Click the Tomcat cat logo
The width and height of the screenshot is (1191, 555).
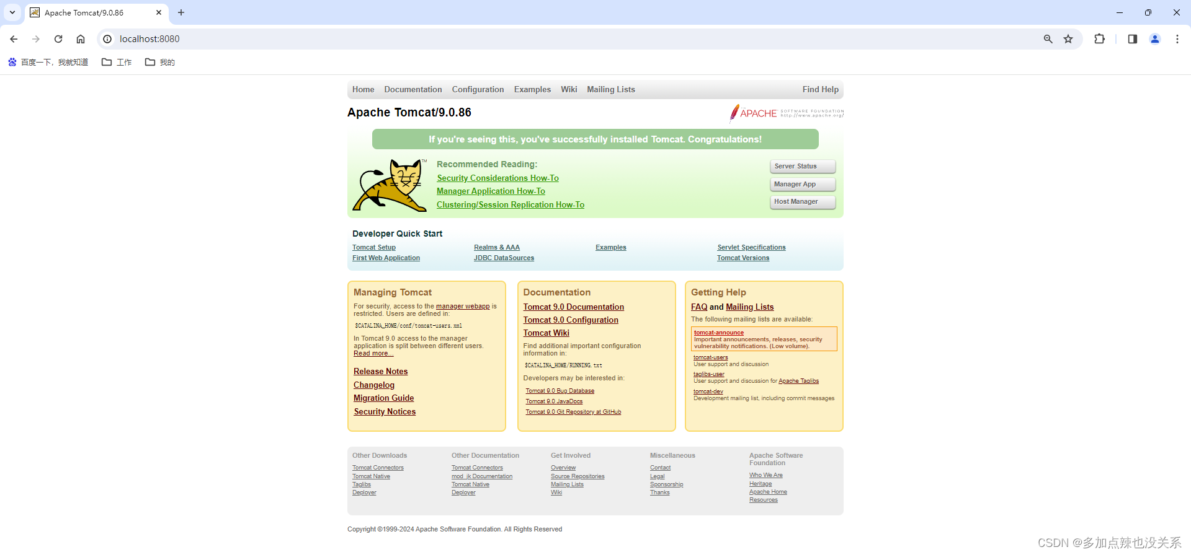390,185
